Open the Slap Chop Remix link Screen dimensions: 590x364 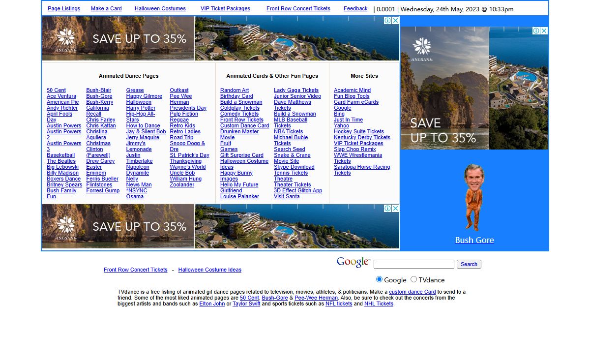355,149
